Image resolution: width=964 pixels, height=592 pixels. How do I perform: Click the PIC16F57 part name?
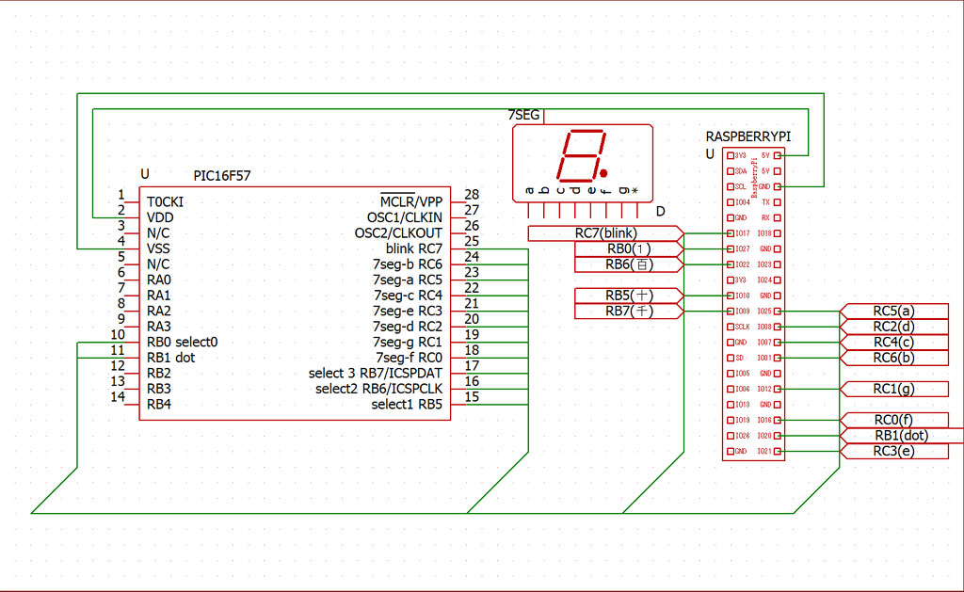(222, 176)
